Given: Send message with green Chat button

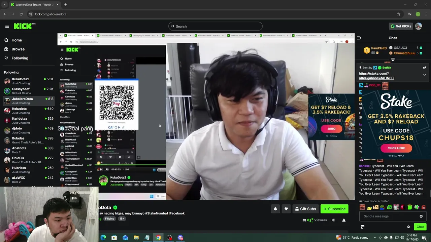Looking at the screenshot, I should (420, 227).
